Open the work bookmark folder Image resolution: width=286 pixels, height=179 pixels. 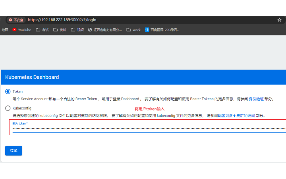point(133,30)
